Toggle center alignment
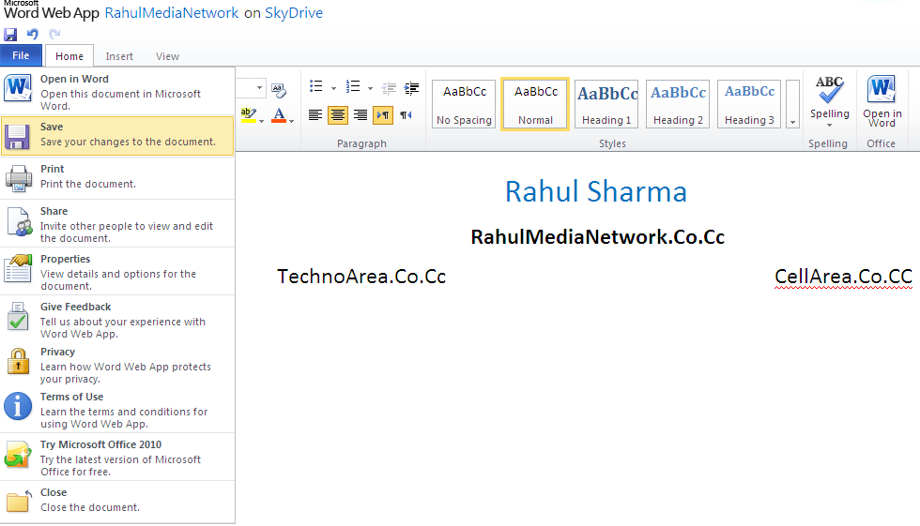The height and width of the screenshot is (526, 920). click(x=337, y=114)
